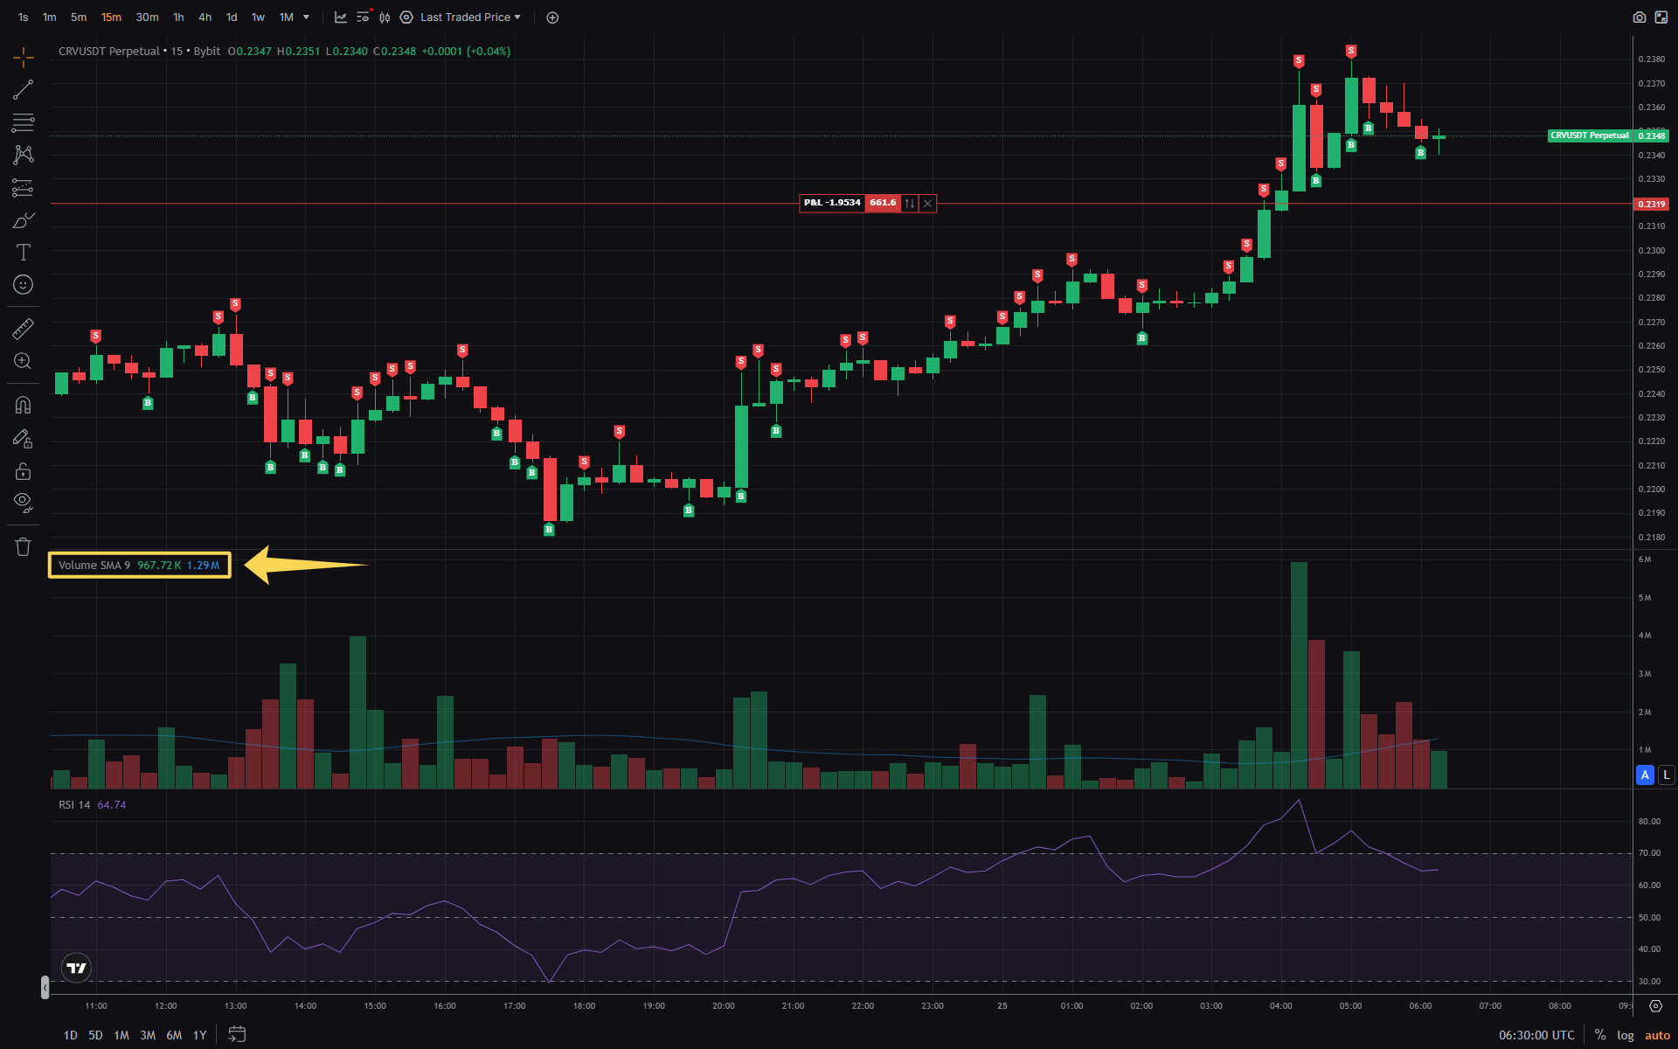Close the P&L position order line

point(928,204)
